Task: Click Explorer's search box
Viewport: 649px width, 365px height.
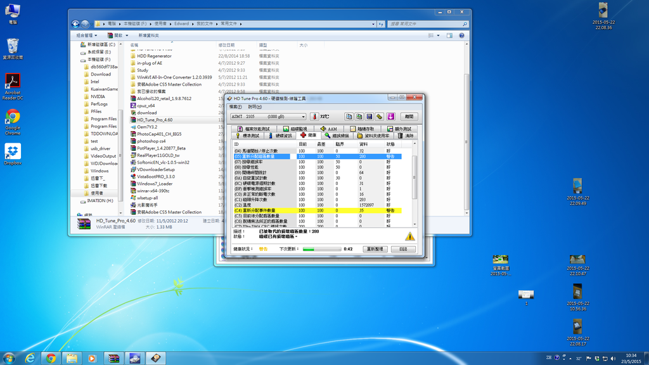Action: [x=428, y=24]
